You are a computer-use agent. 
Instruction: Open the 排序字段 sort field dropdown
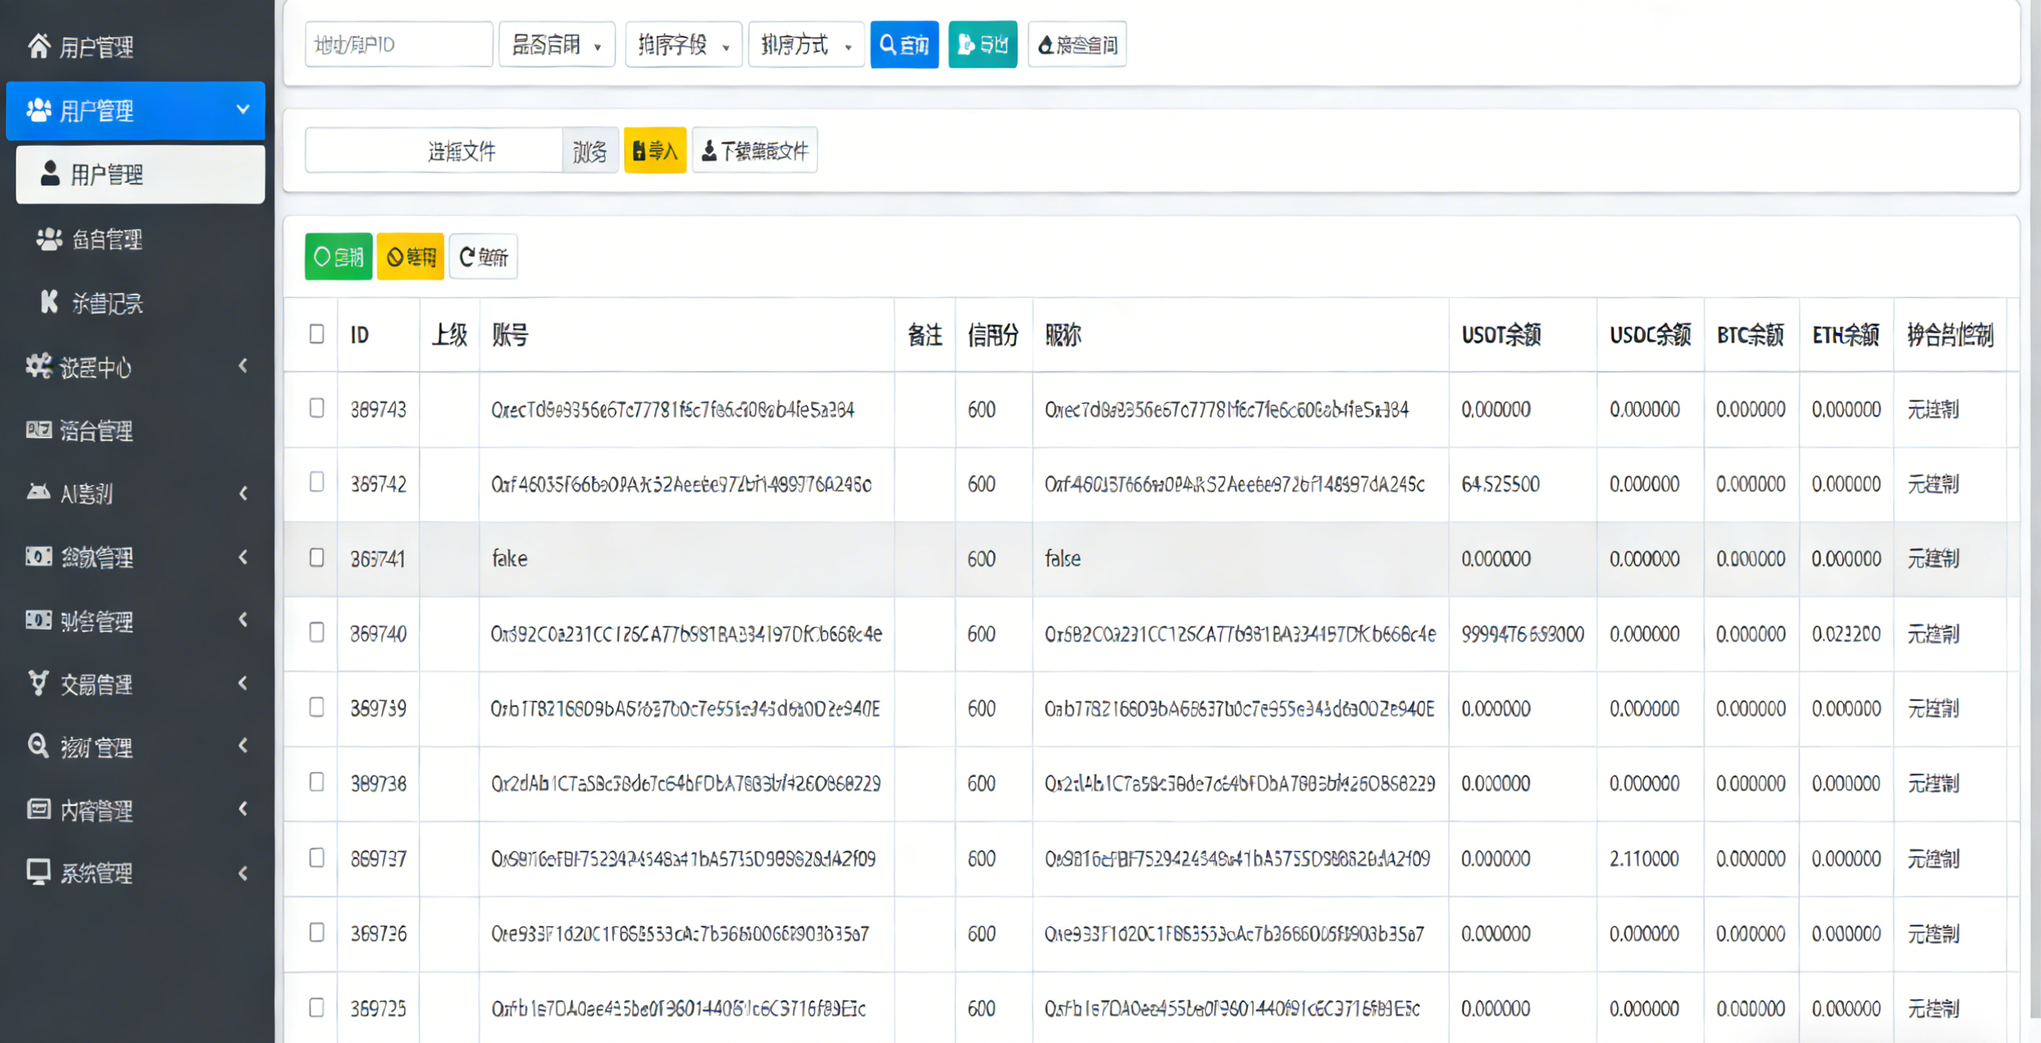coord(683,44)
